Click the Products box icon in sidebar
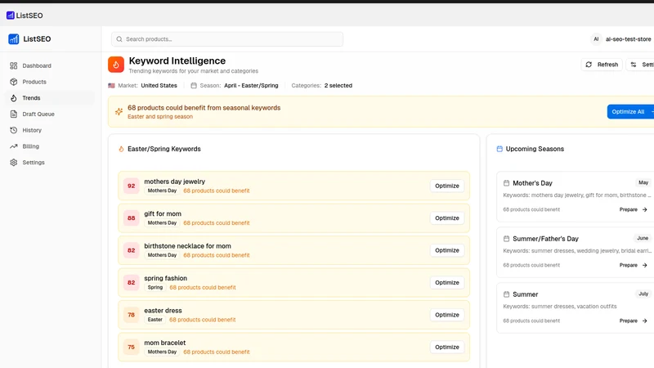 click(14, 82)
